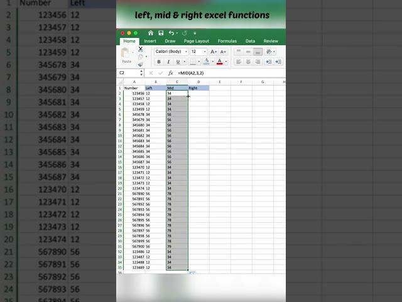Increase the font size
The height and width of the screenshot is (302, 402).
[214, 52]
